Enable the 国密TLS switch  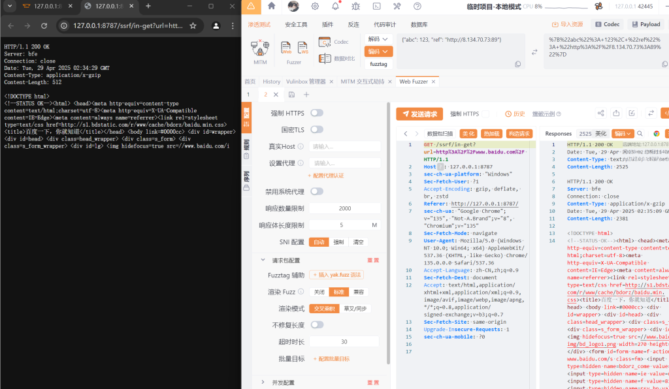[317, 130]
